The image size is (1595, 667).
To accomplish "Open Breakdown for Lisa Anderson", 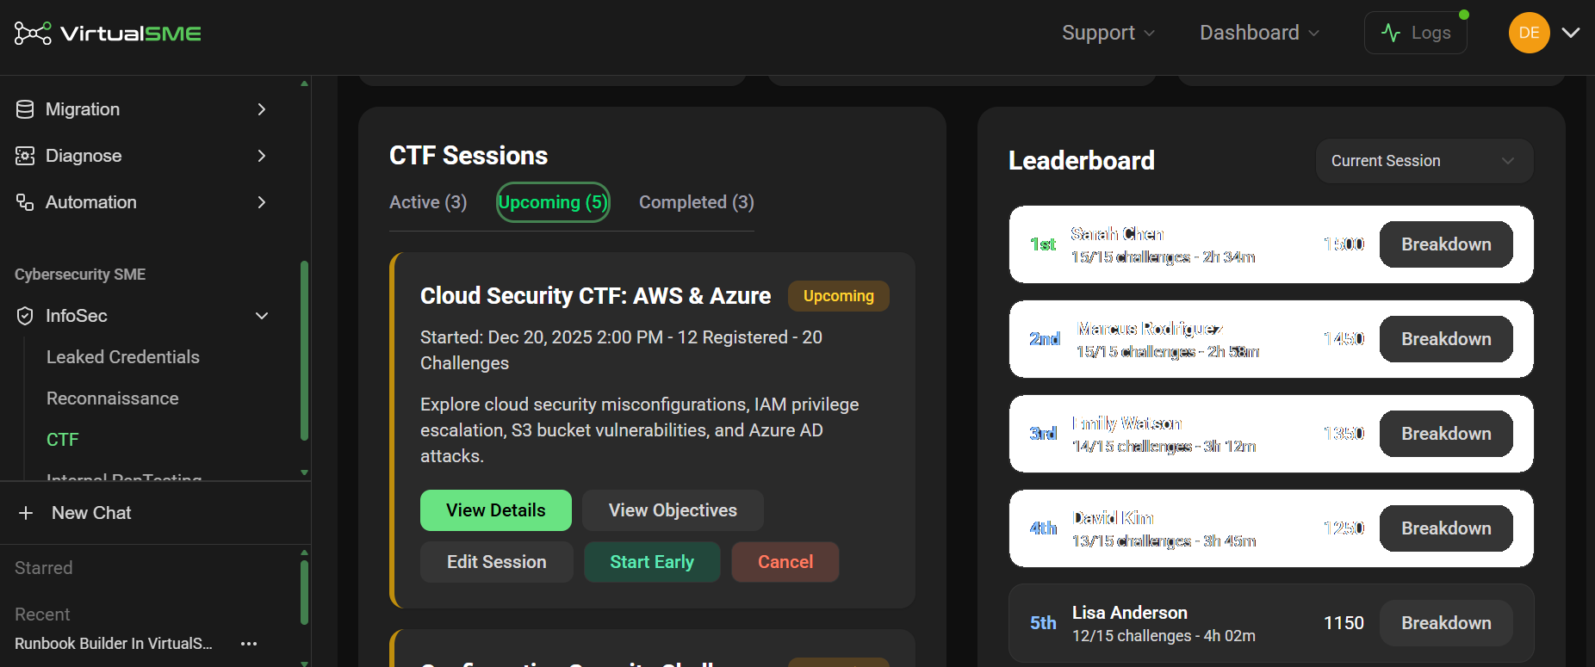I will click(1446, 623).
